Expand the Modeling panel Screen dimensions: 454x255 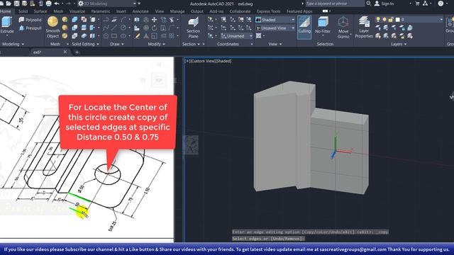(13, 44)
